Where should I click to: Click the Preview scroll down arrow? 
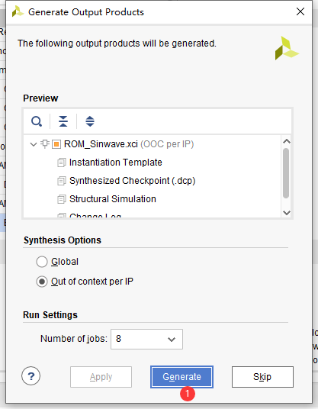[287, 213]
